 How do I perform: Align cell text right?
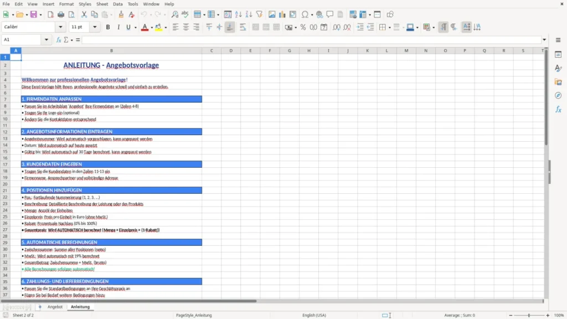197,27
